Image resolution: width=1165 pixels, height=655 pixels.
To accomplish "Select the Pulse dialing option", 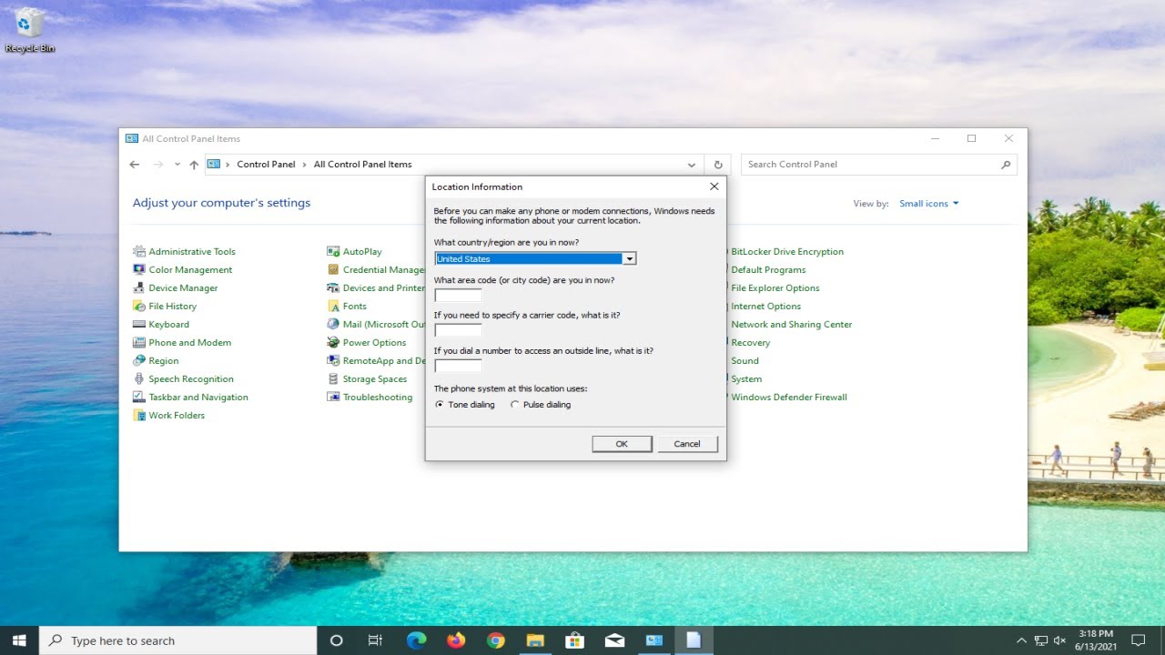I will pyautogui.click(x=541, y=405).
